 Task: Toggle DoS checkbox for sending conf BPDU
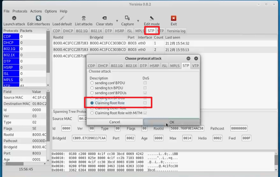[x=145, y=83]
